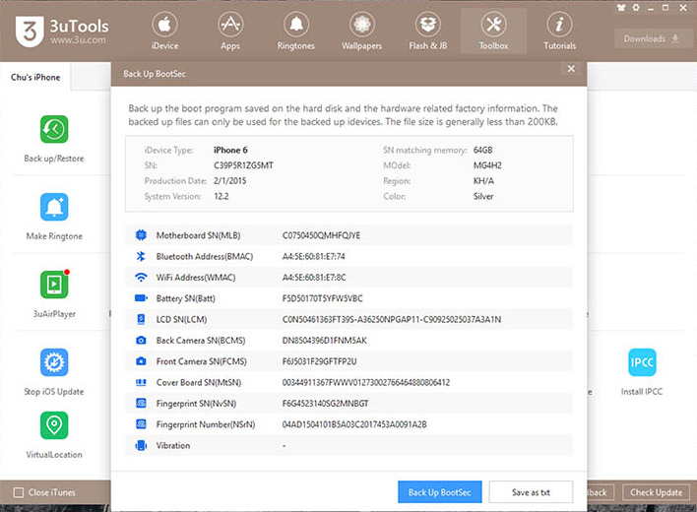Select production date 2/1/2015
The width and height of the screenshot is (697, 512).
click(229, 181)
